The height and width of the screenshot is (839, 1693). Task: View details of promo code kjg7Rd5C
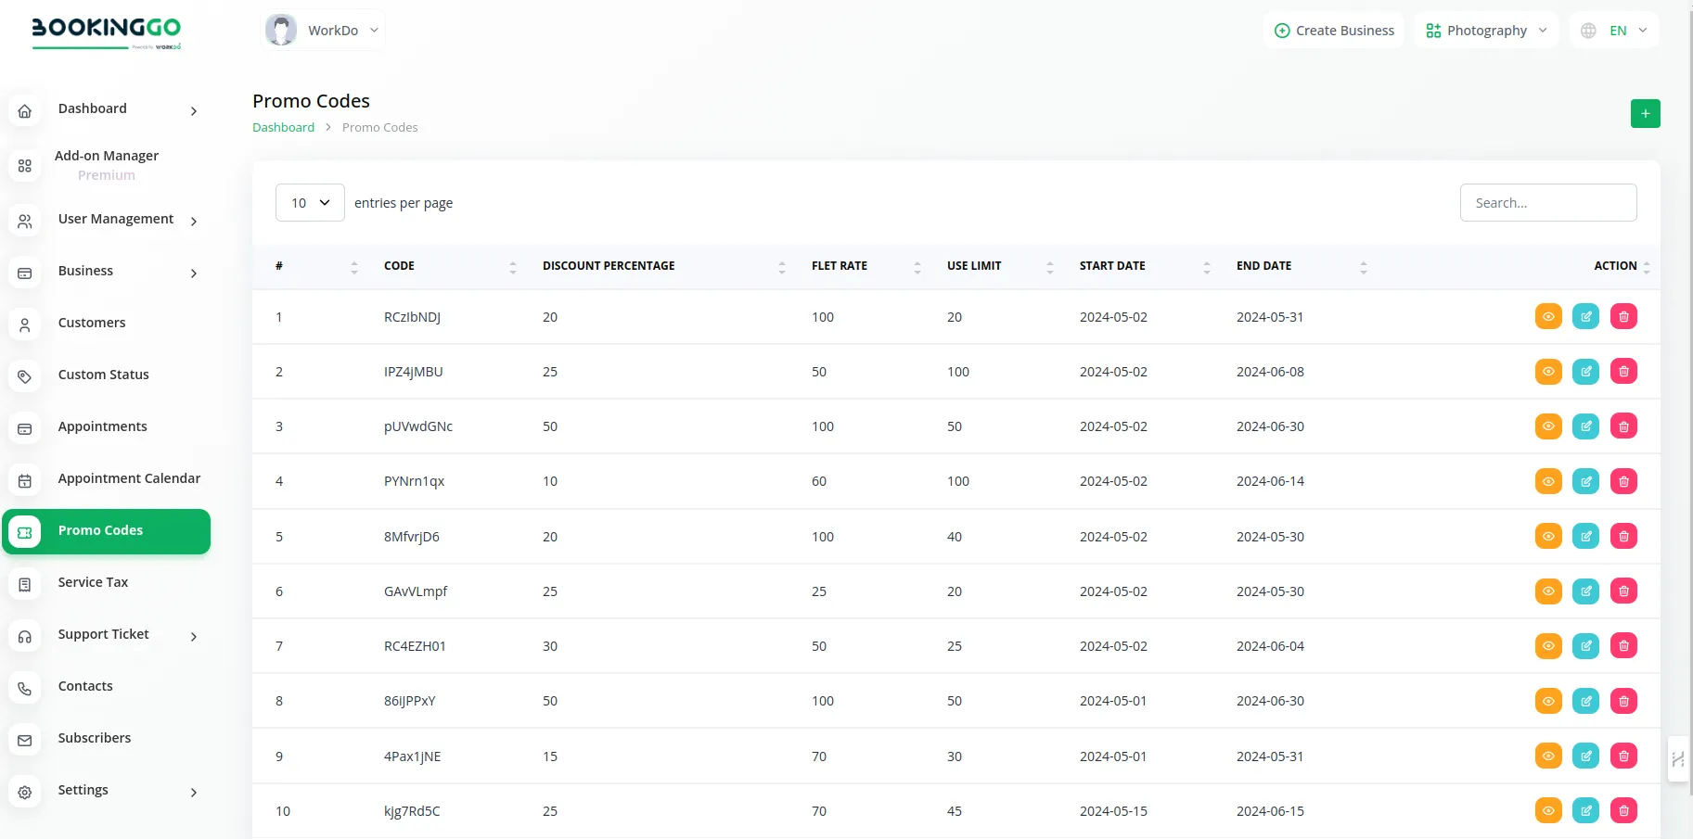(x=1548, y=811)
